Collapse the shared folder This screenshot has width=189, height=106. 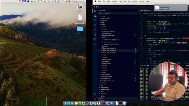pyautogui.click(x=118, y=72)
